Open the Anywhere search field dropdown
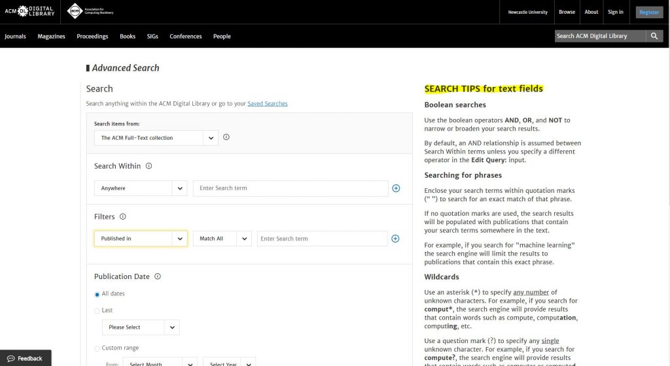This screenshot has width=670, height=366. click(140, 188)
